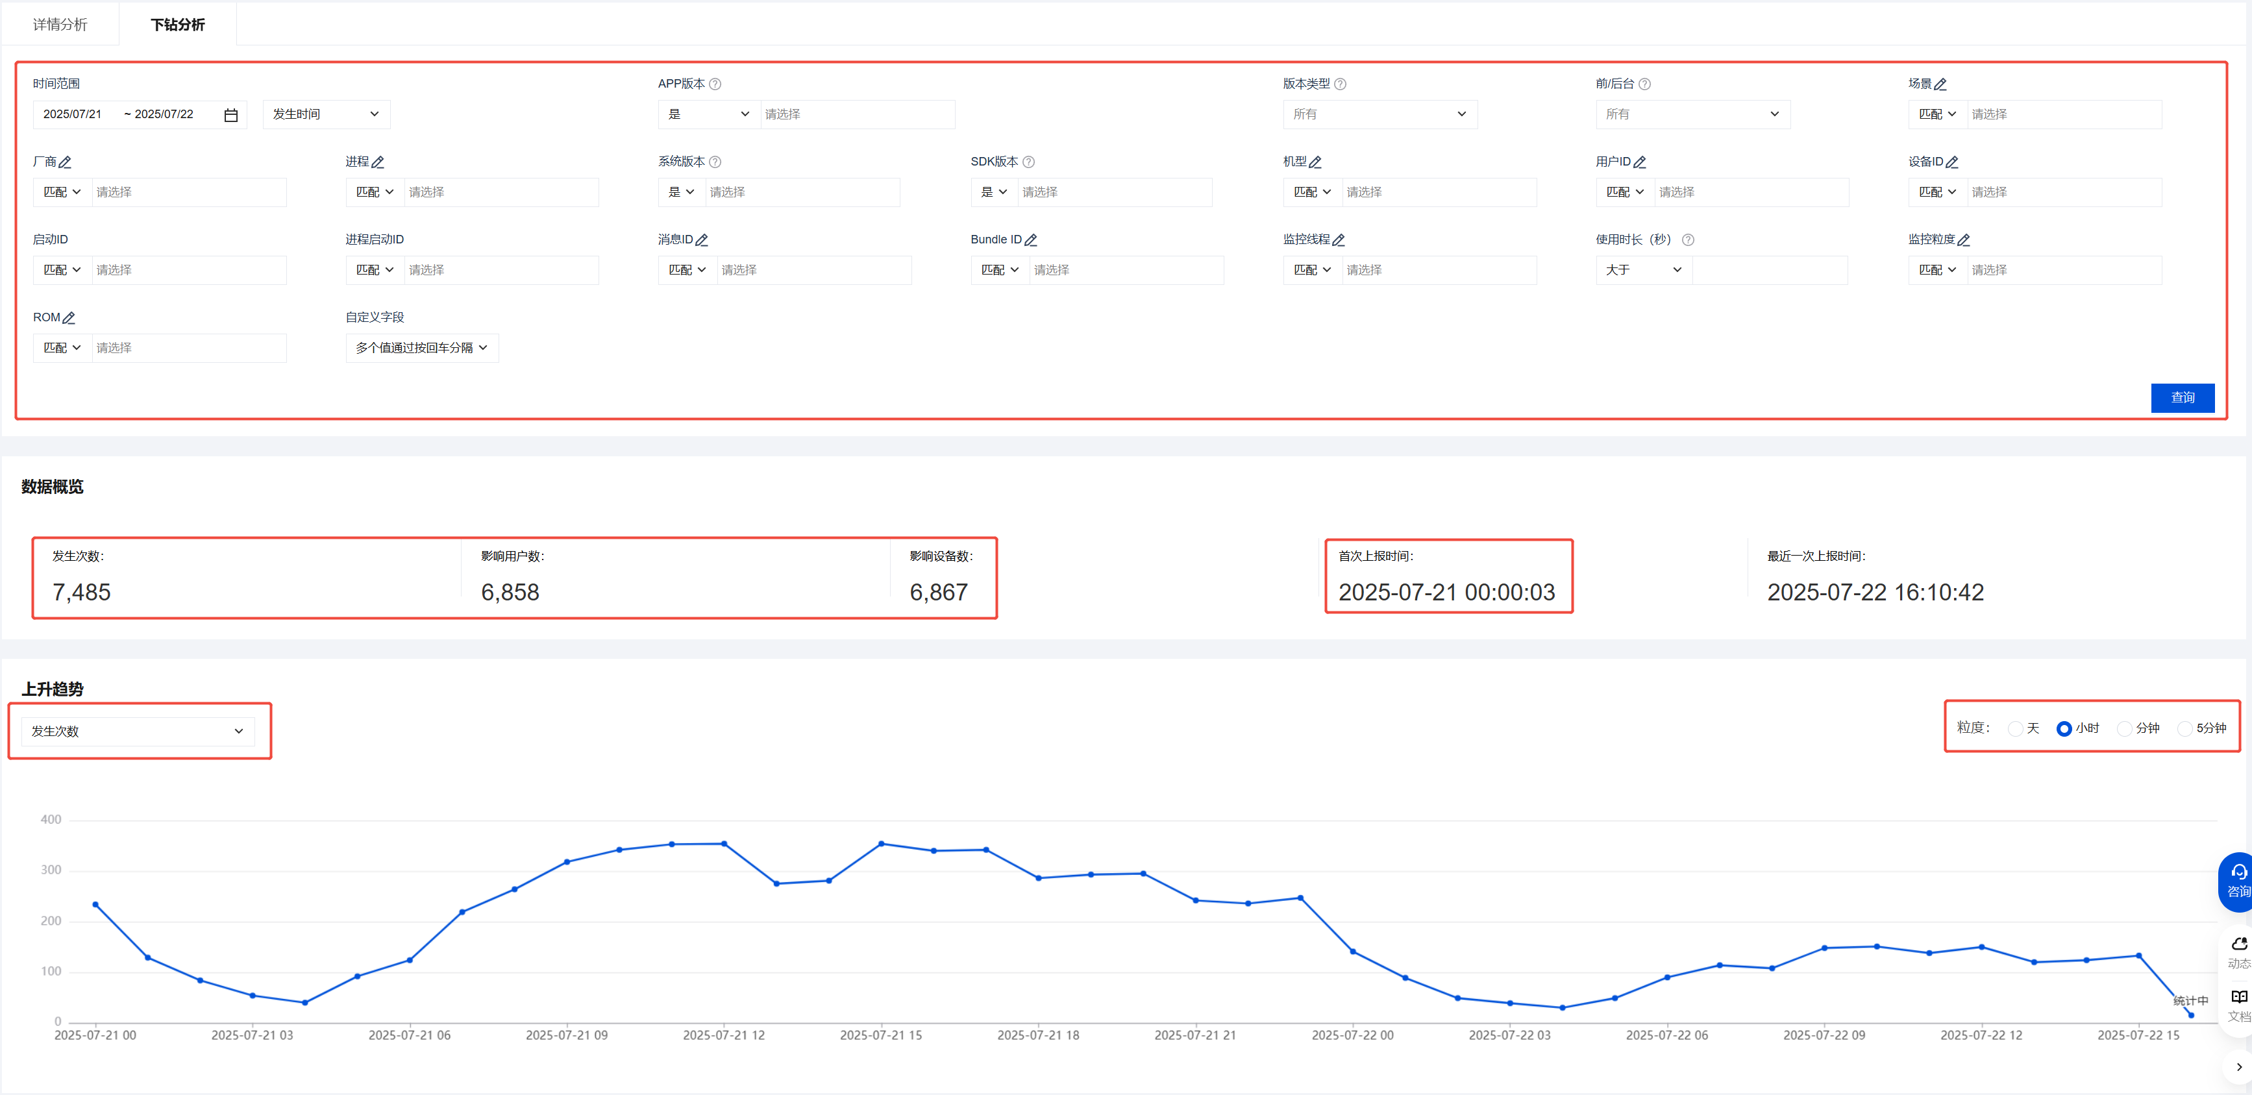This screenshot has height=1095, width=2252.
Task: Open the 发生次数 trend metric dropdown
Action: click(138, 732)
